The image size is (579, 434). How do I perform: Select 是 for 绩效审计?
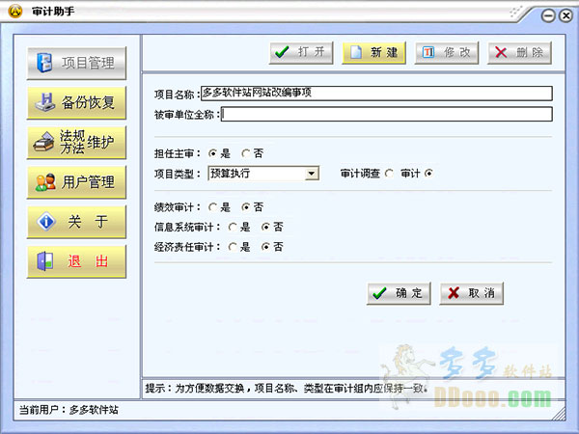[x=212, y=207]
